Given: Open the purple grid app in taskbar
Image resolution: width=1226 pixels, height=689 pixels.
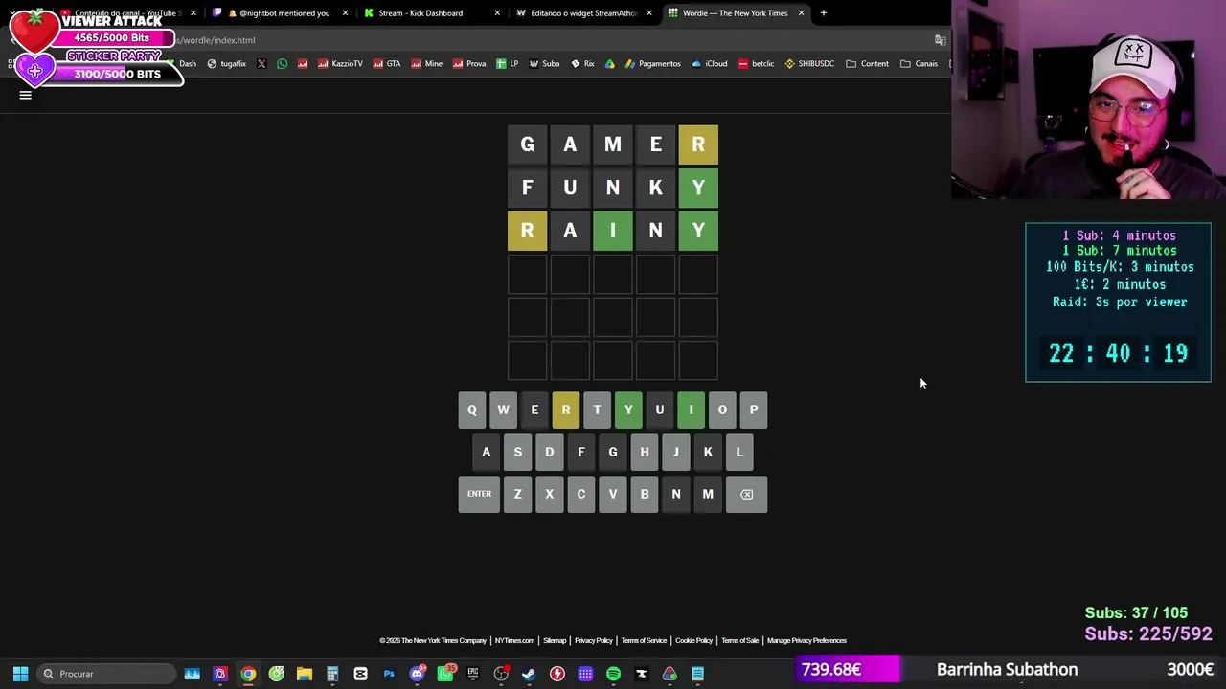Looking at the screenshot, I should [x=585, y=674].
